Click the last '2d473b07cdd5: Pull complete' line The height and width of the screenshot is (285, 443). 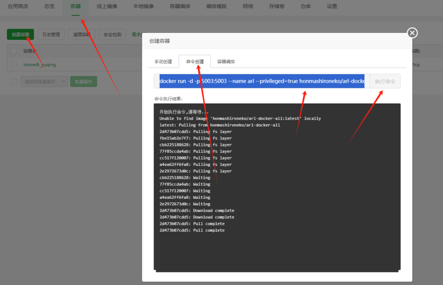pos(192,230)
